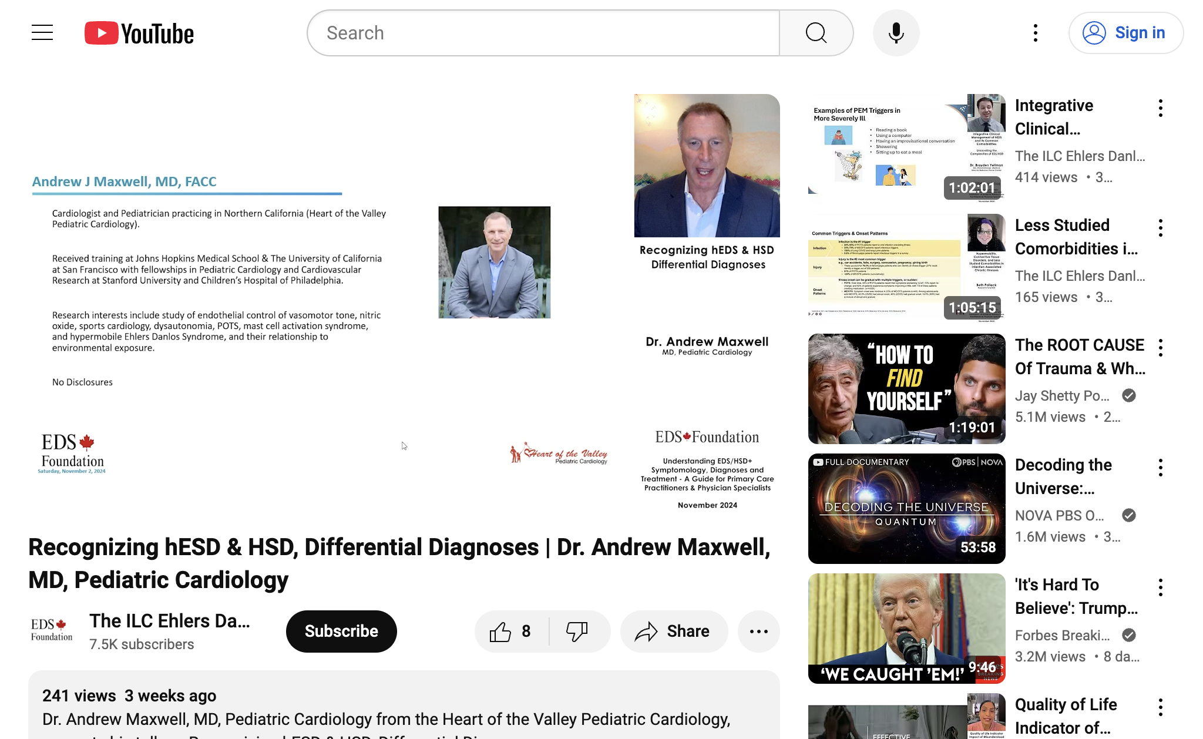Open options menu for Quality of Life video
1203x739 pixels.
[1161, 707]
